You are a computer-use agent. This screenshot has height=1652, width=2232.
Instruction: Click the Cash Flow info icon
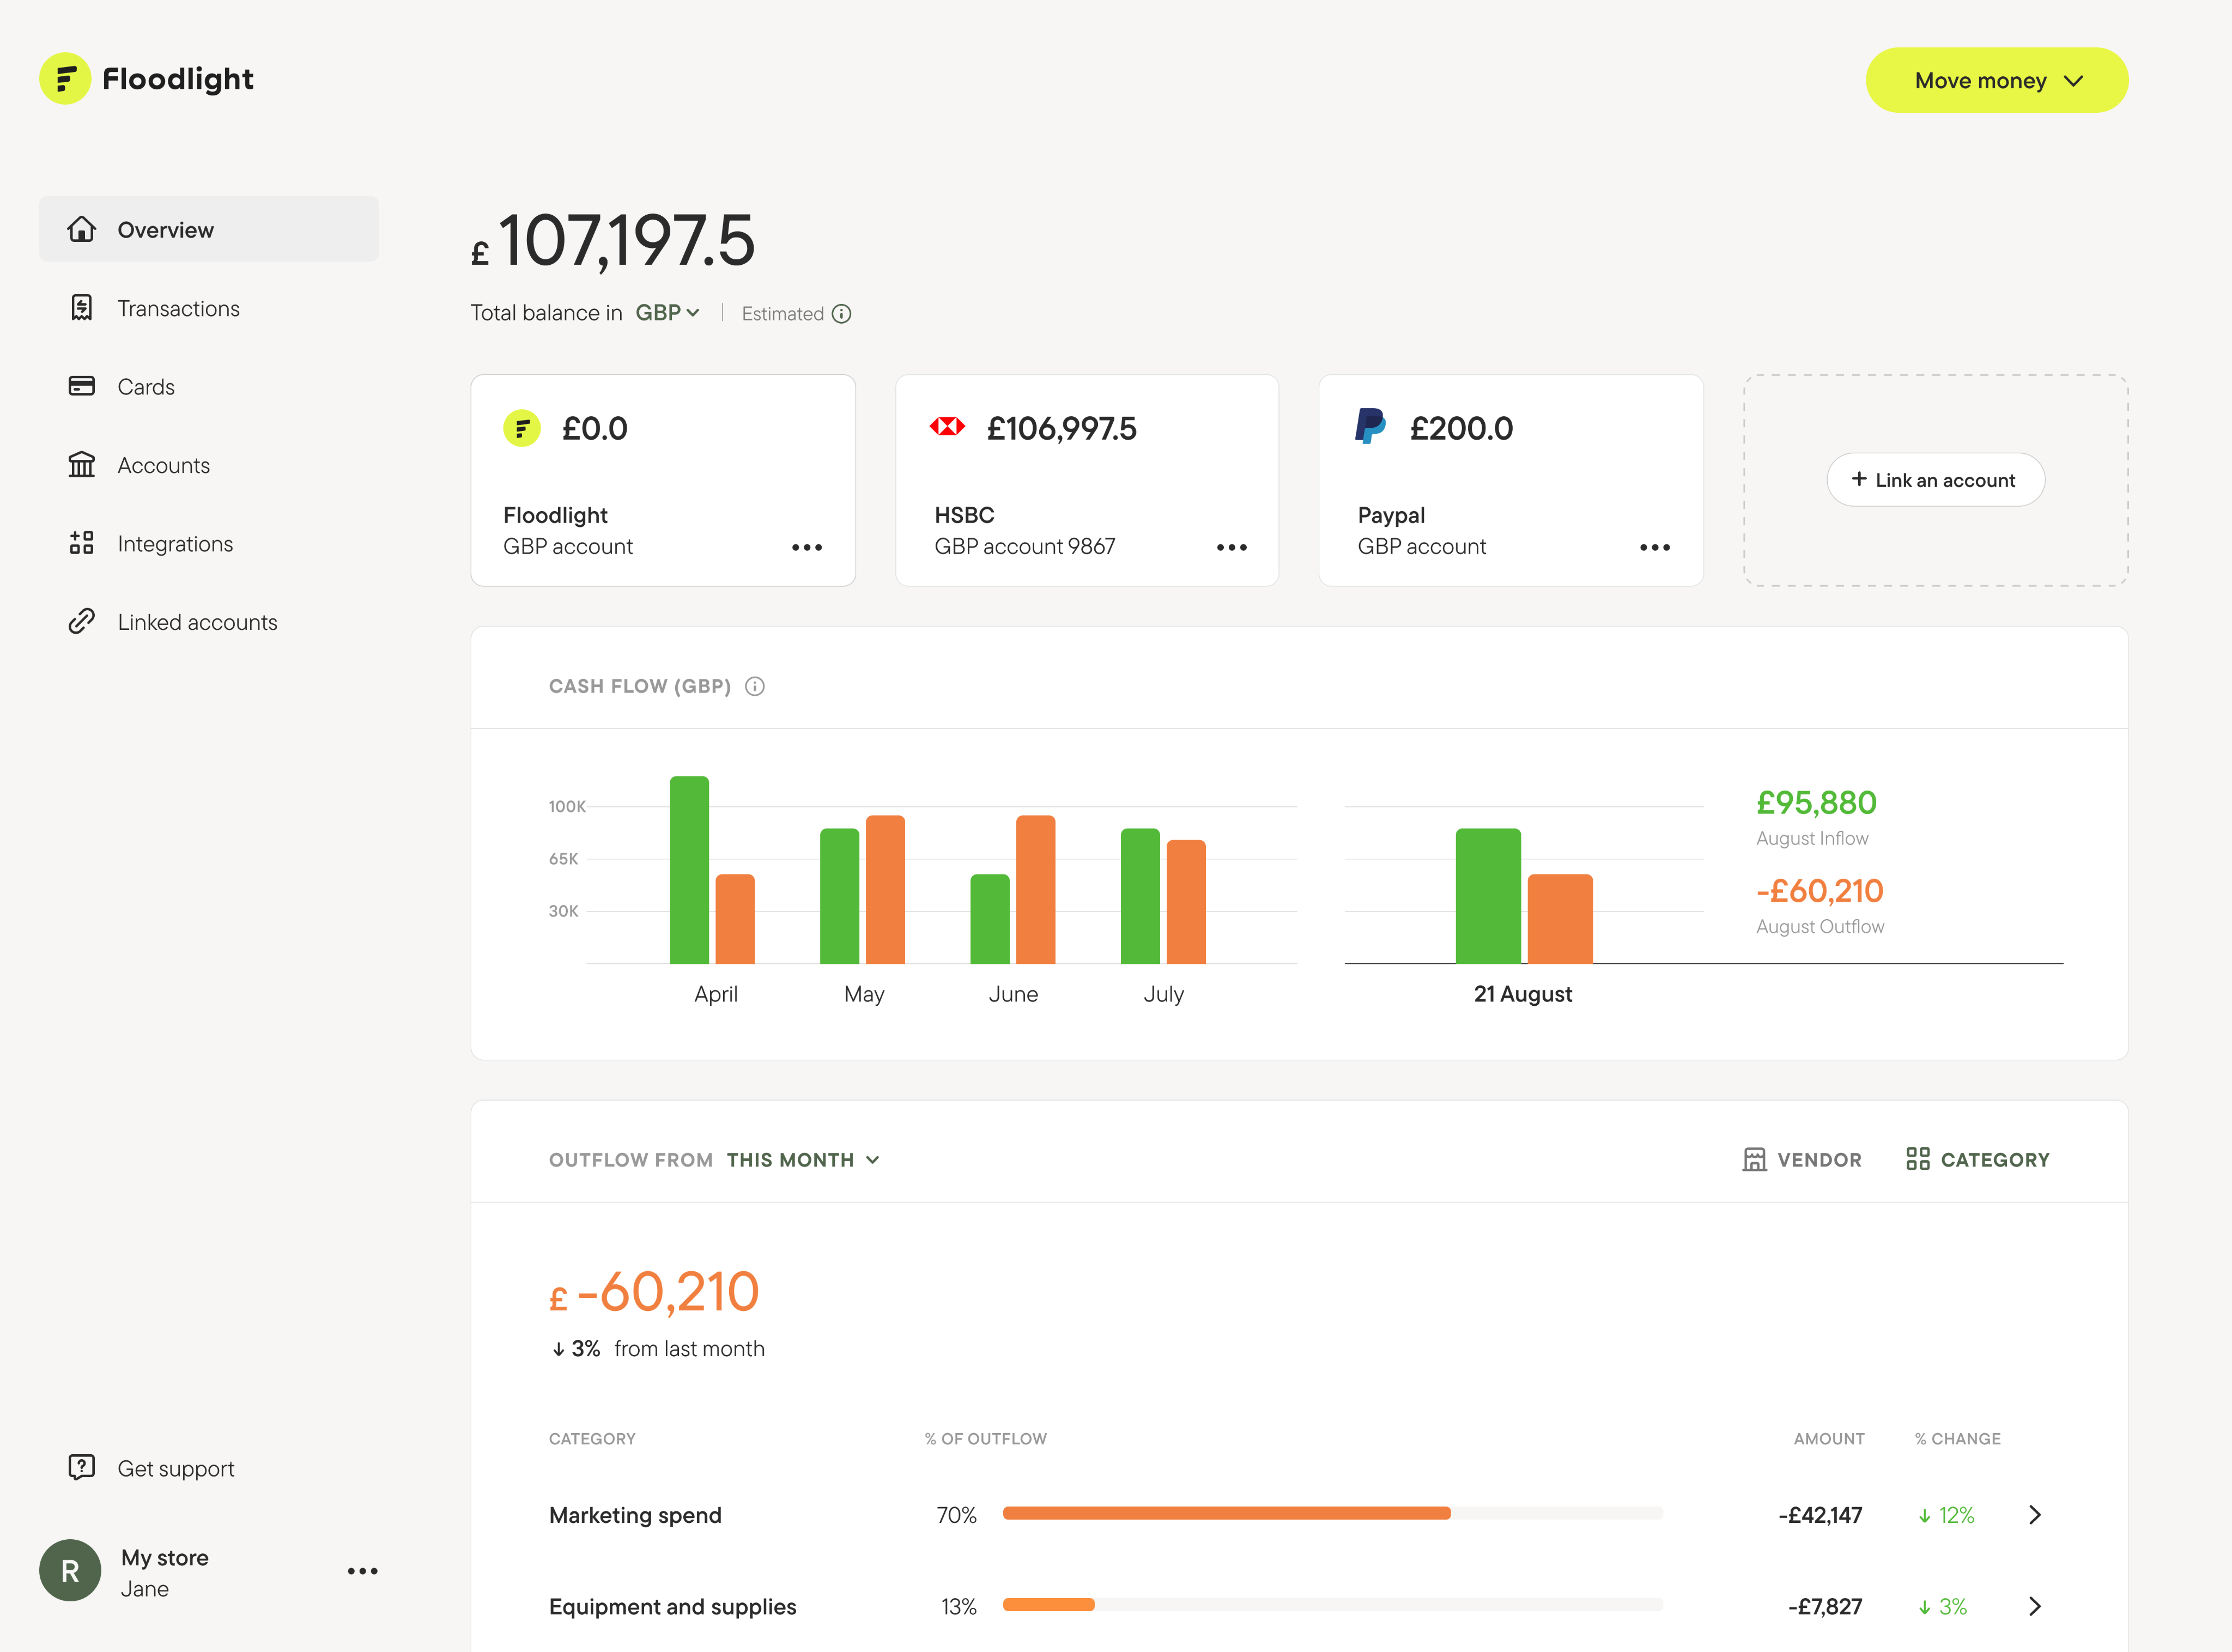[755, 686]
